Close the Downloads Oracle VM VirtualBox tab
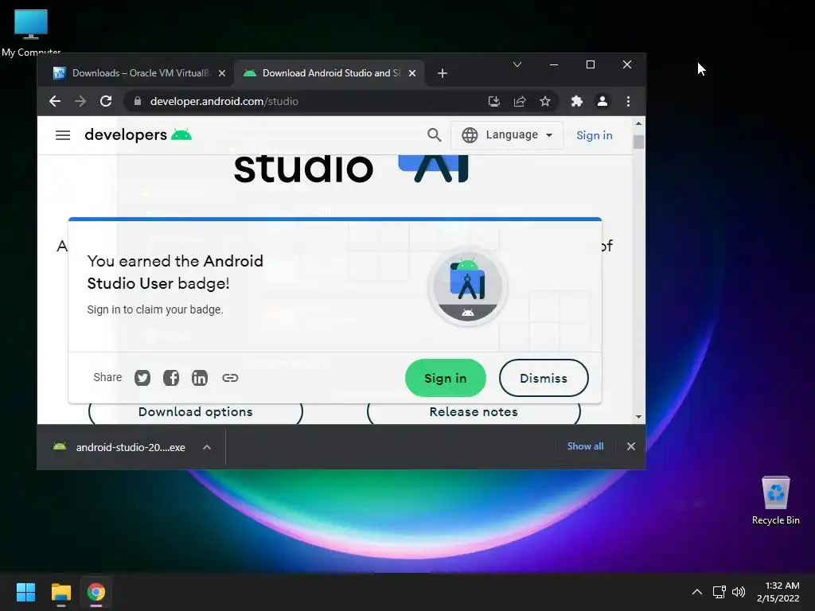Image resolution: width=815 pixels, height=611 pixels. (x=222, y=73)
